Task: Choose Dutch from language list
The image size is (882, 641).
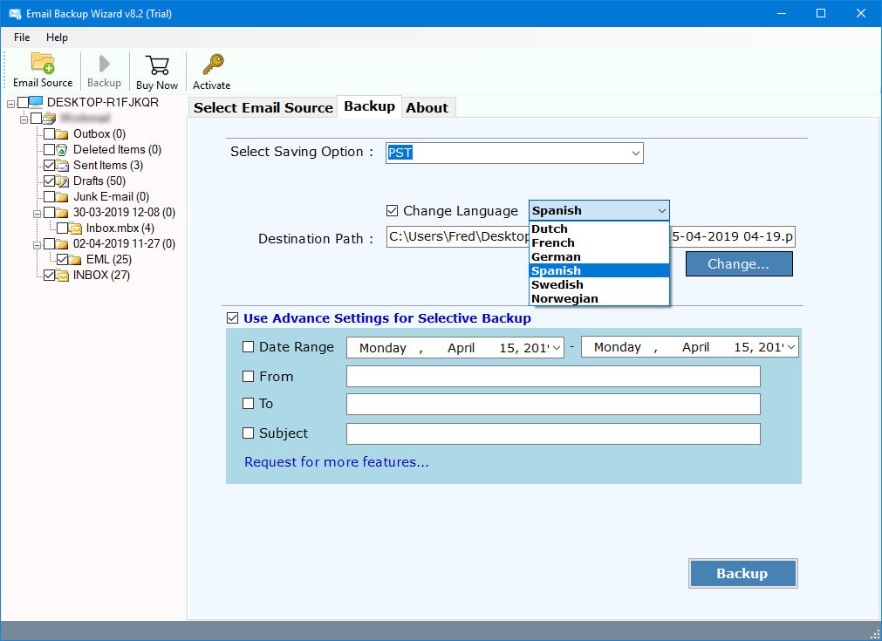Action: 599,228
